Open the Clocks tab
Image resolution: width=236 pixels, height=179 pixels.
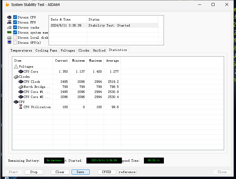pos(84,50)
